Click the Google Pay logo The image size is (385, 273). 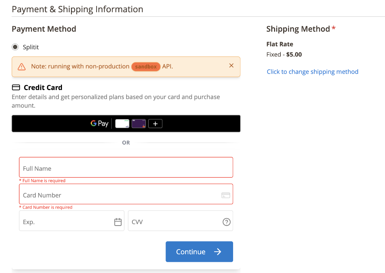[x=99, y=123]
